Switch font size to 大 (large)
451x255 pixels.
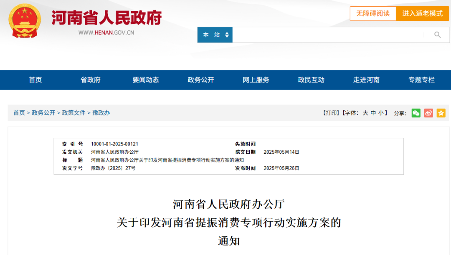365,112
